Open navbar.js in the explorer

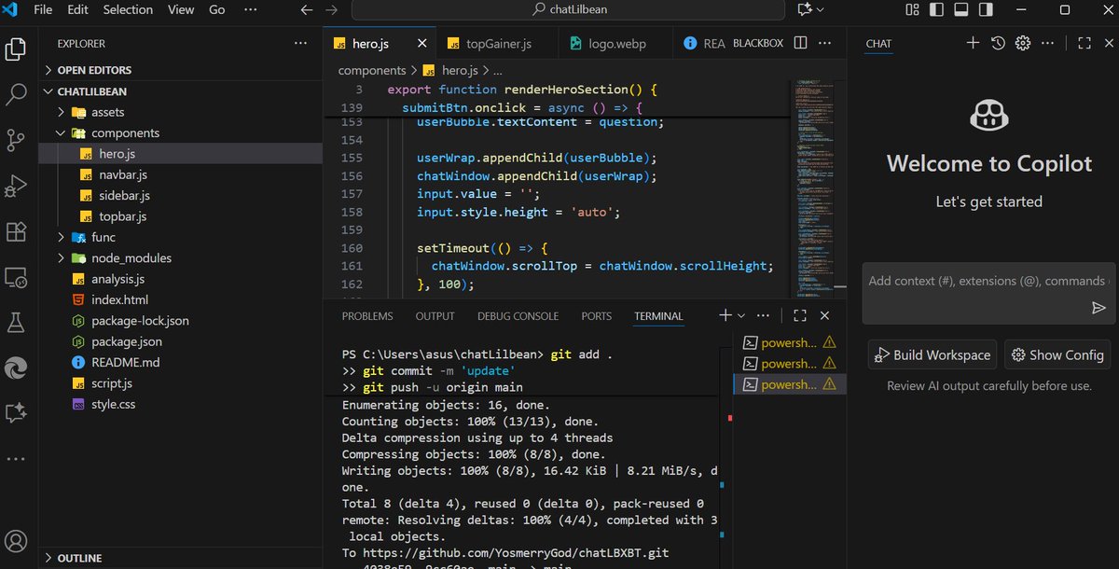[123, 174]
